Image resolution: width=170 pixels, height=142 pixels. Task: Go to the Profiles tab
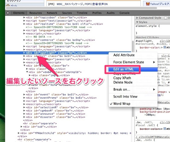[x=97, y=13]
